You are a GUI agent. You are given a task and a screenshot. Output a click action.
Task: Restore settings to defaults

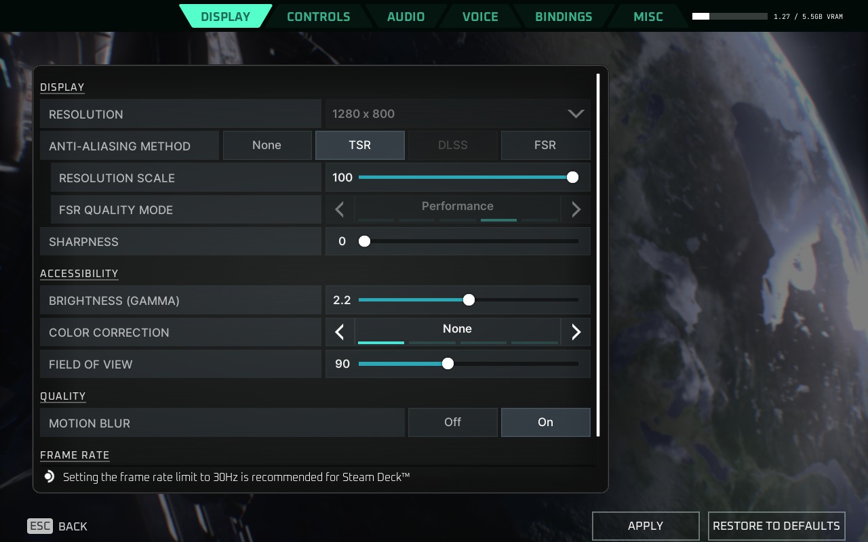click(x=776, y=526)
